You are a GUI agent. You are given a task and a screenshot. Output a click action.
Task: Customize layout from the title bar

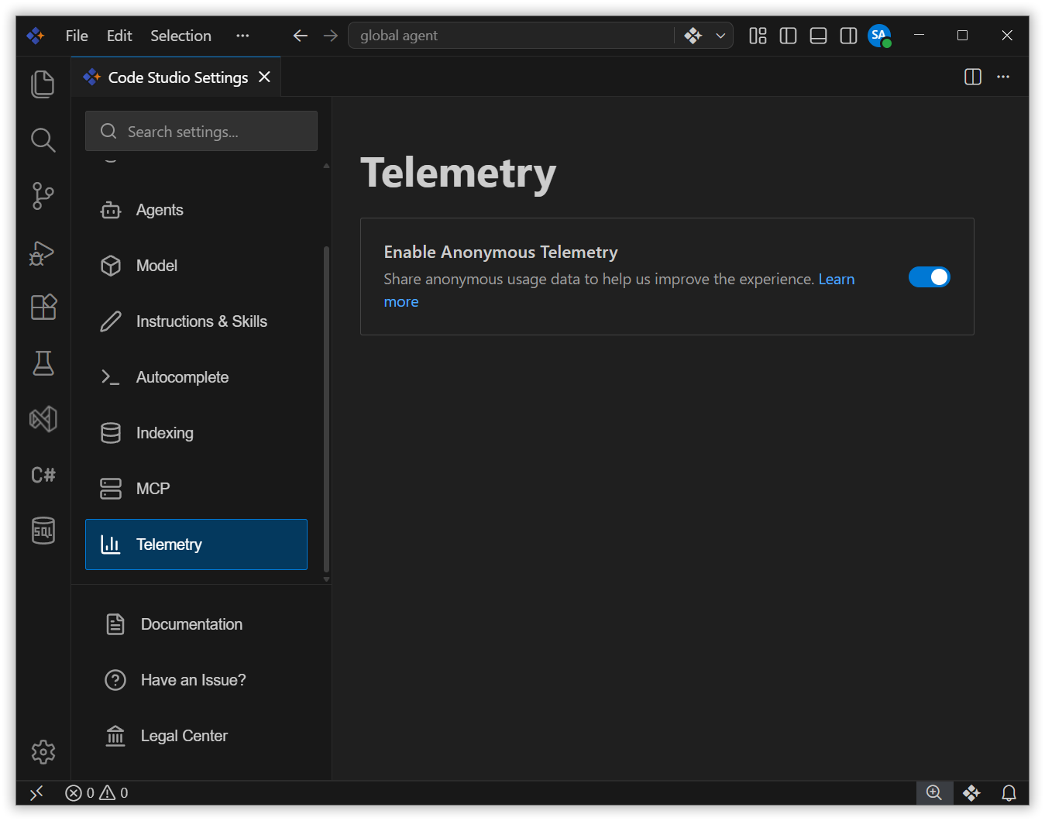[x=758, y=36]
